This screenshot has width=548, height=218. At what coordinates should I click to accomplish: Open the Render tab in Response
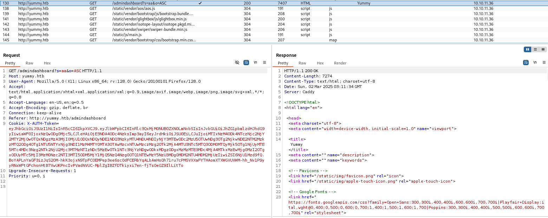[340, 63]
